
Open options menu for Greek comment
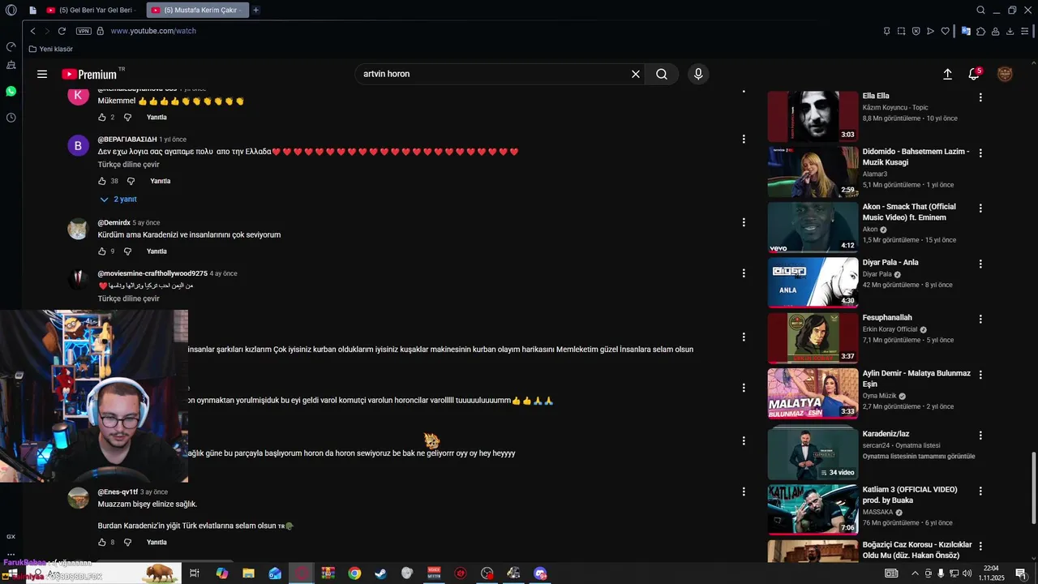pos(744,139)
